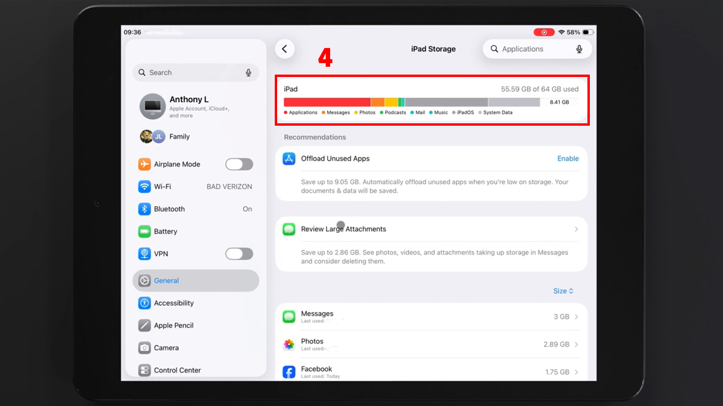Open Messages row chevron at 3 GB
723x406 pixels.
[x=577, y=317]
